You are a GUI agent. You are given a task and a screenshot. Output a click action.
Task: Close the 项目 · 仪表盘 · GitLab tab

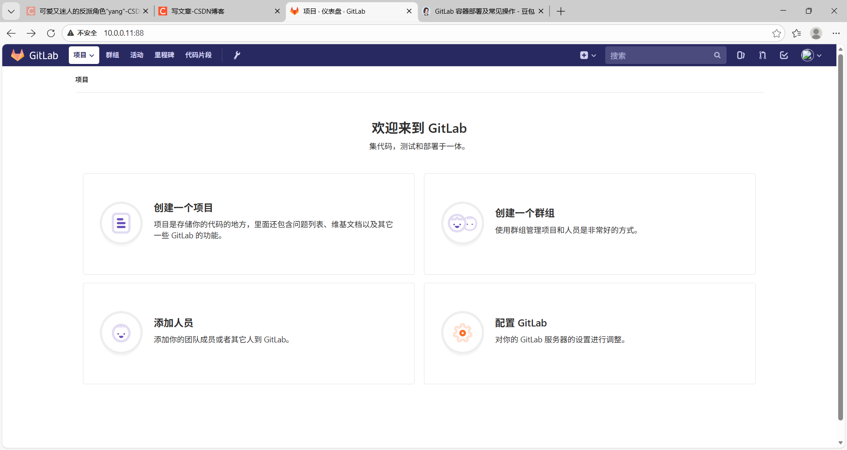(x=409, y=11)
